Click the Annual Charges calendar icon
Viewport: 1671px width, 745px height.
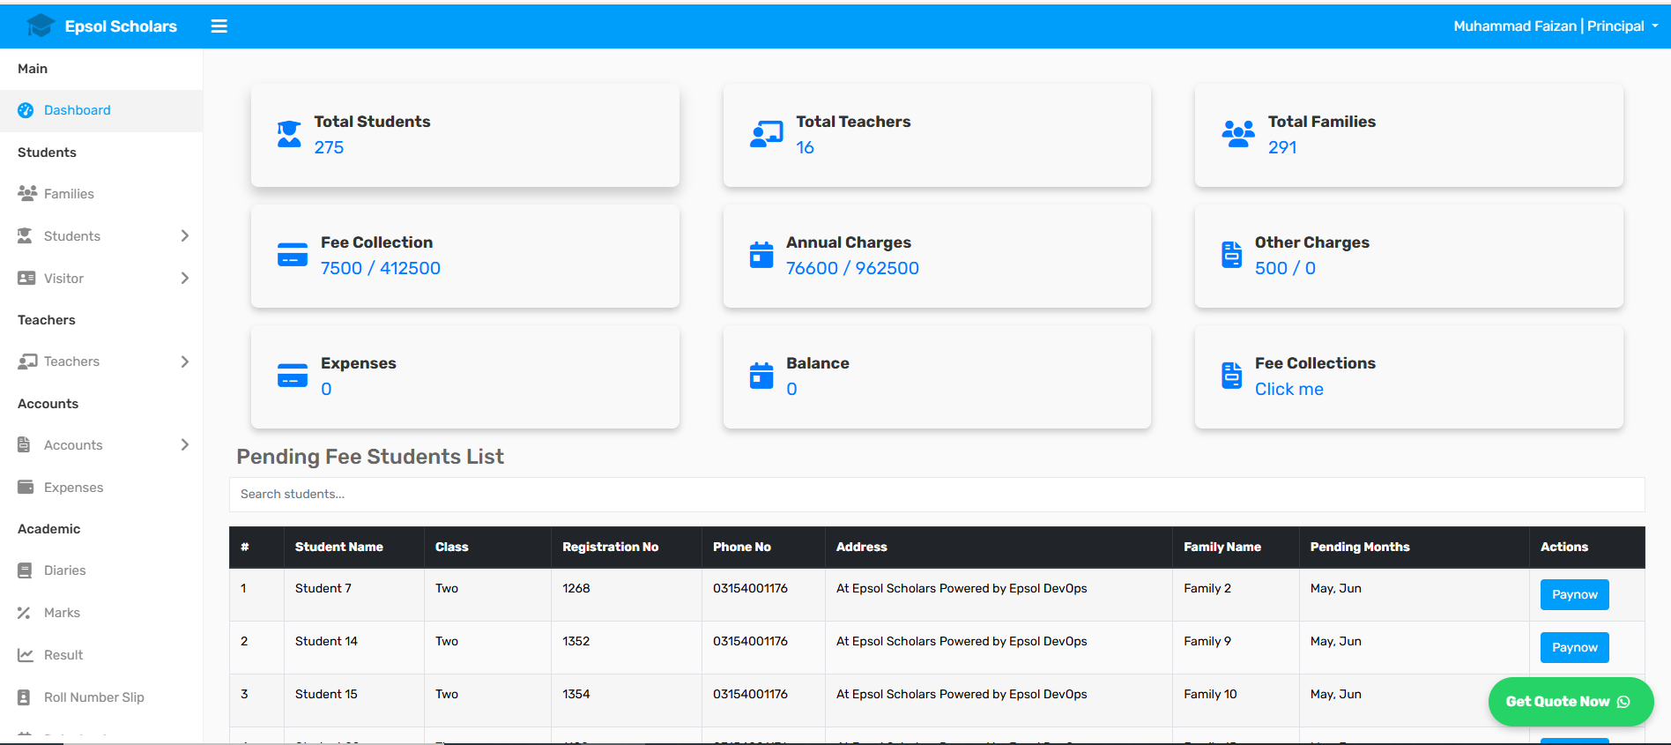761,255
